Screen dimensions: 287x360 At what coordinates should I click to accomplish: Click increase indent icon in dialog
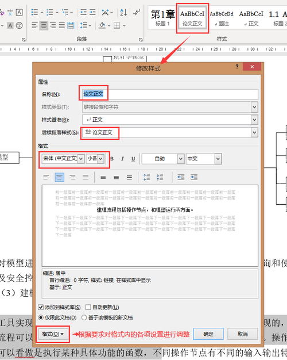pyautogui.click(x=194, y=177)
